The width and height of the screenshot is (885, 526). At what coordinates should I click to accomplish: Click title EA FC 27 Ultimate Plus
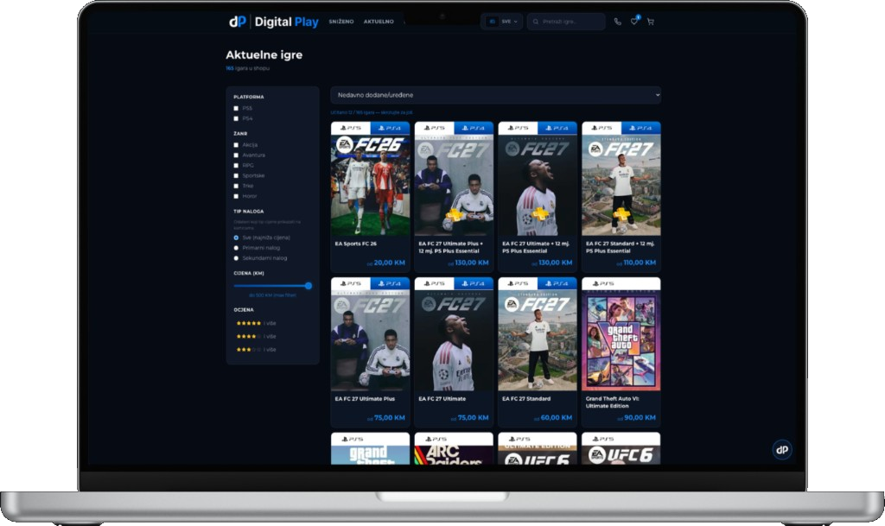(x=366, y=398)
